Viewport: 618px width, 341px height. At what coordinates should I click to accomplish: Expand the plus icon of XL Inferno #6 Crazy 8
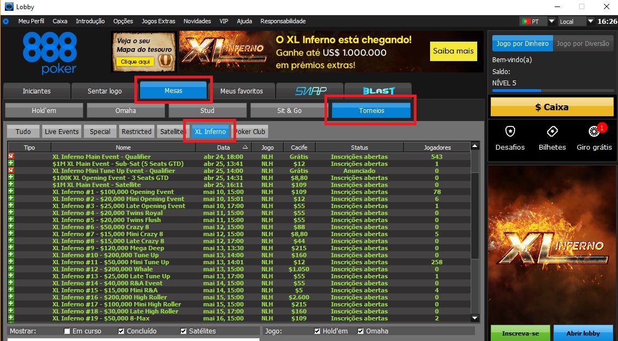point(11,227)
